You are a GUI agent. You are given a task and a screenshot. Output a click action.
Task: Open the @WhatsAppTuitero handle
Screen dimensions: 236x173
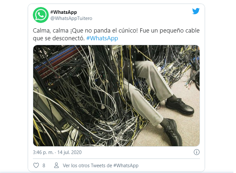(x=71, y=18)
